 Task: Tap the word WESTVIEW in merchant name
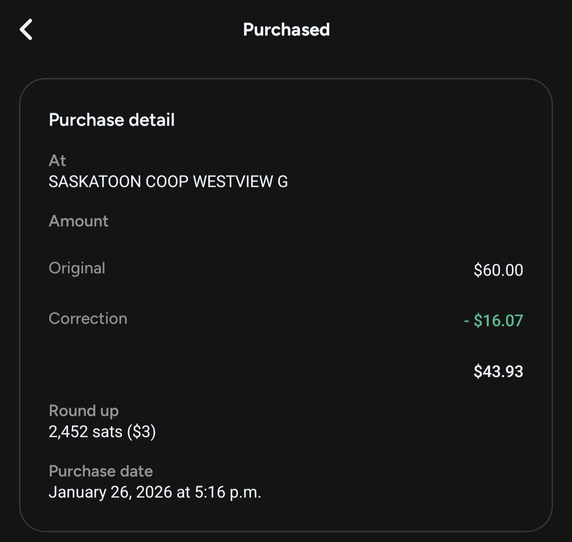(233, 182)
